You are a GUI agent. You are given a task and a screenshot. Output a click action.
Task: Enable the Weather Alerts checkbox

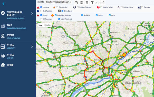coord(101,7)
